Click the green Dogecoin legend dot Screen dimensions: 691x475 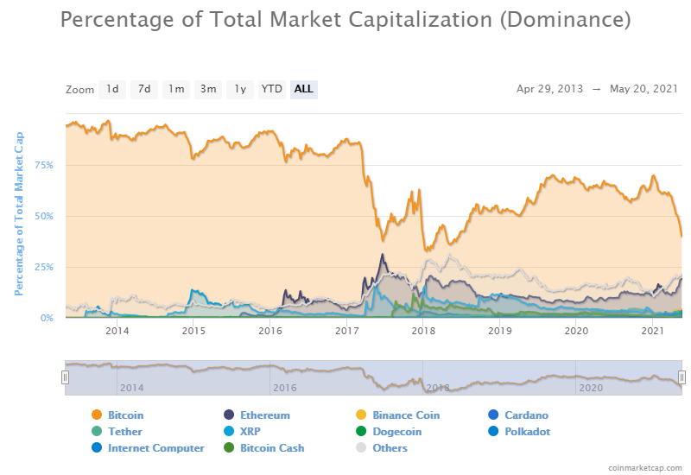361,432
